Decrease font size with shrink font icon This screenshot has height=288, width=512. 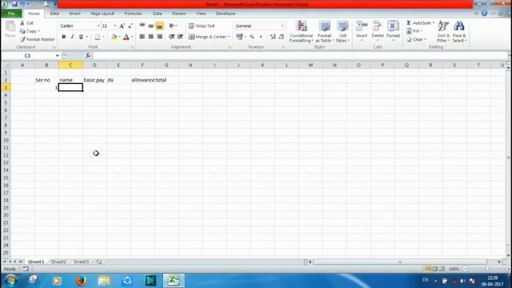click(x=130, y=26)
